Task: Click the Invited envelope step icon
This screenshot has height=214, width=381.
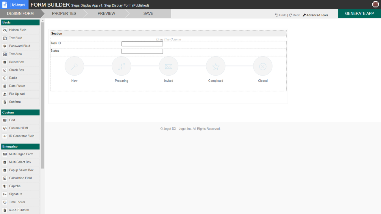Action: [168, 66]
